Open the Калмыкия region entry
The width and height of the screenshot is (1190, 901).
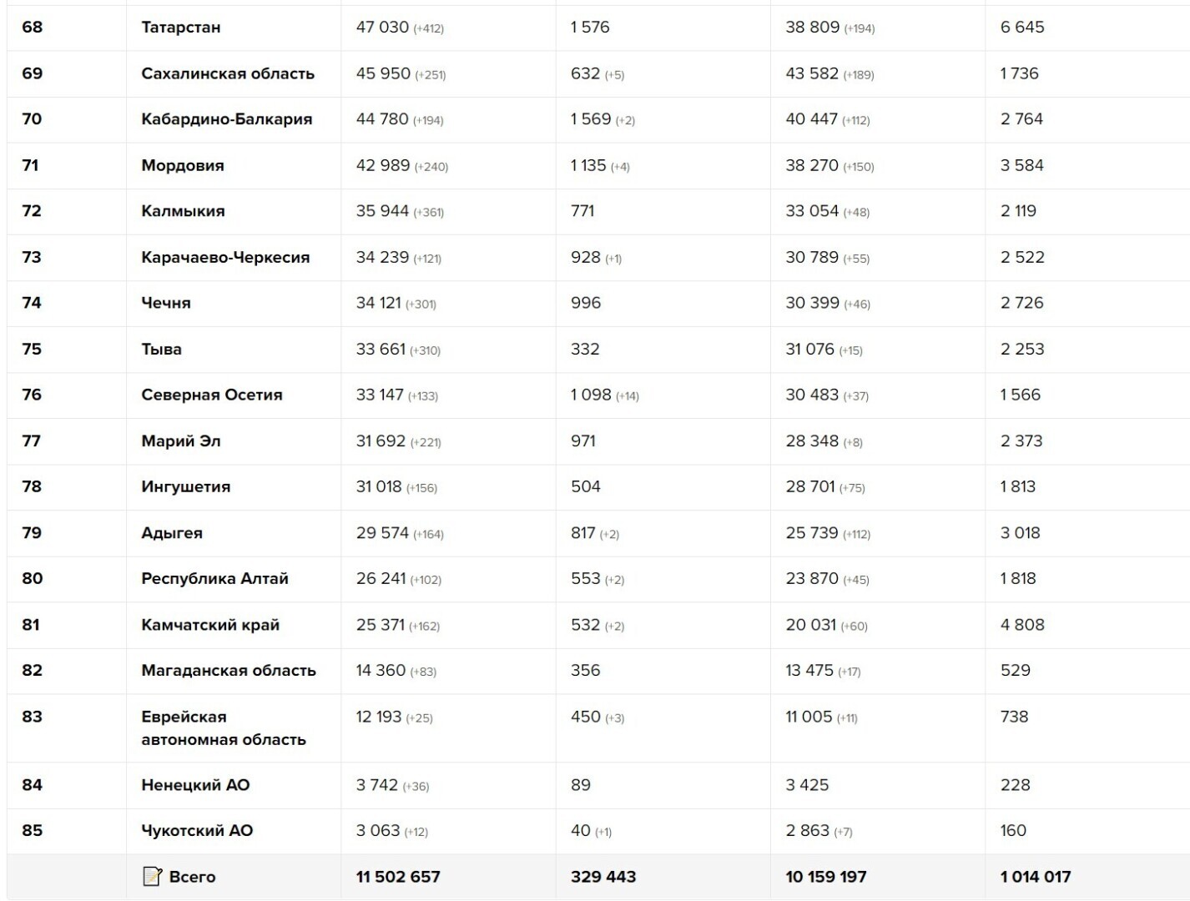pyautogui.click(x=183, y=211)
